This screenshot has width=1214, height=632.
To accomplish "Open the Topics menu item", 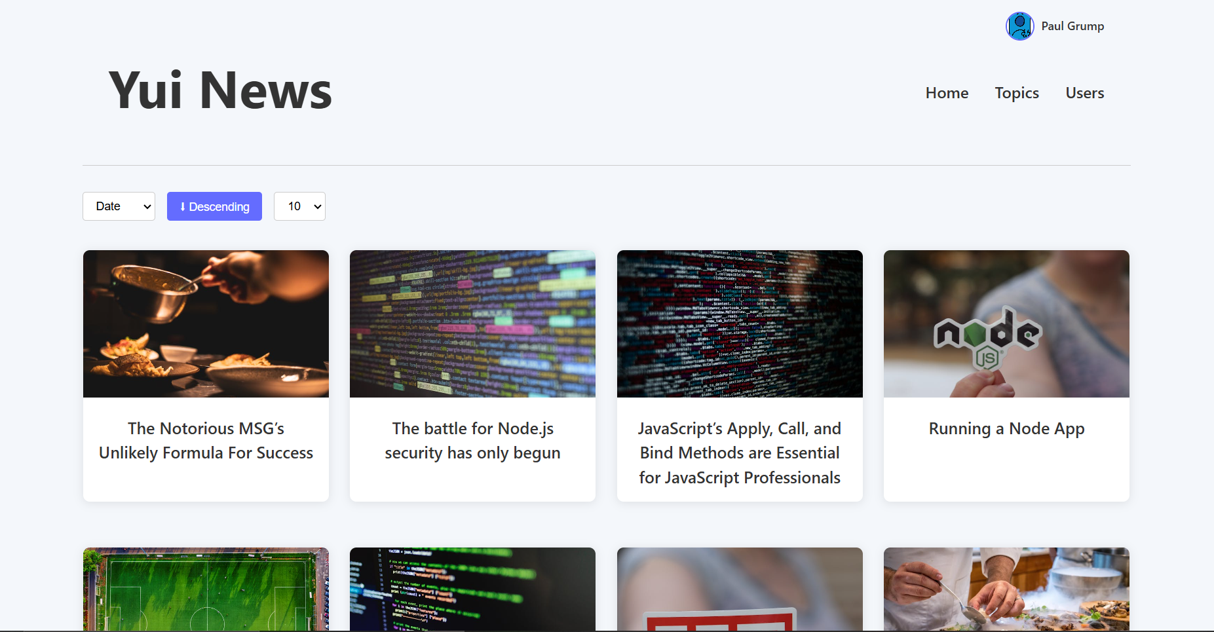I will point(1017,93).
